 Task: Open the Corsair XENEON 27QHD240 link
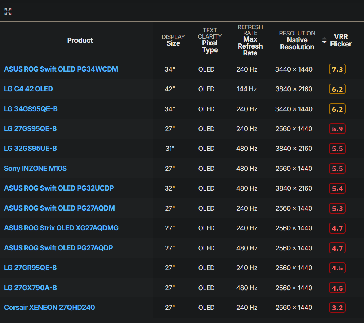[50, 307]
